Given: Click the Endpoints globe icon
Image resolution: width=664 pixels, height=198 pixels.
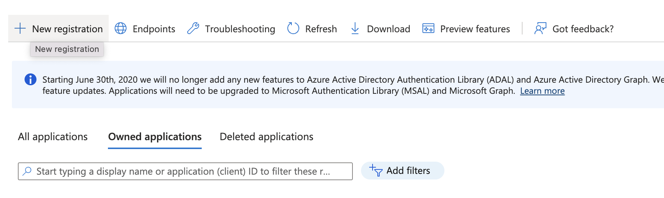Looking at the screenshot, I should (x=121, y=29).
